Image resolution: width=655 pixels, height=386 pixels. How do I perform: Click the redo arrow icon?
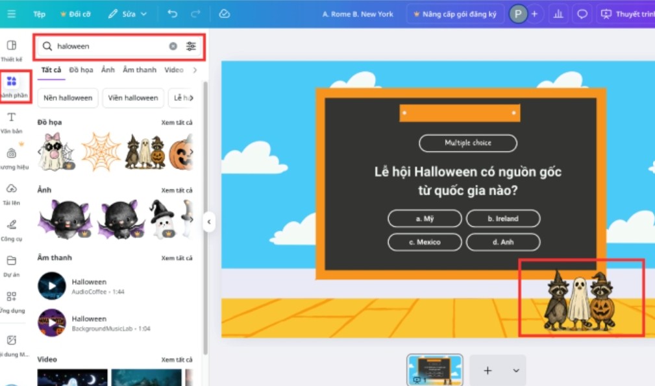coord(195,14)
